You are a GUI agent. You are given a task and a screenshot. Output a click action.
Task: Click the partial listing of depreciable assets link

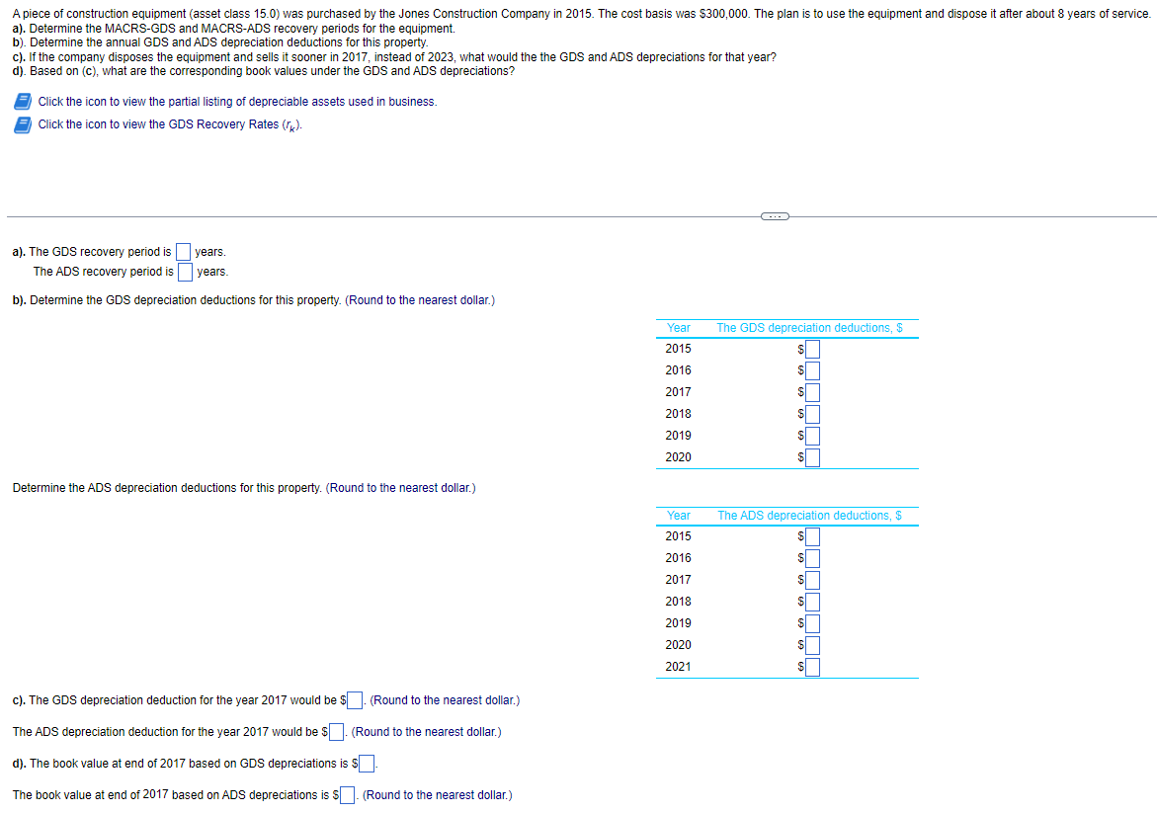point(237,102)
